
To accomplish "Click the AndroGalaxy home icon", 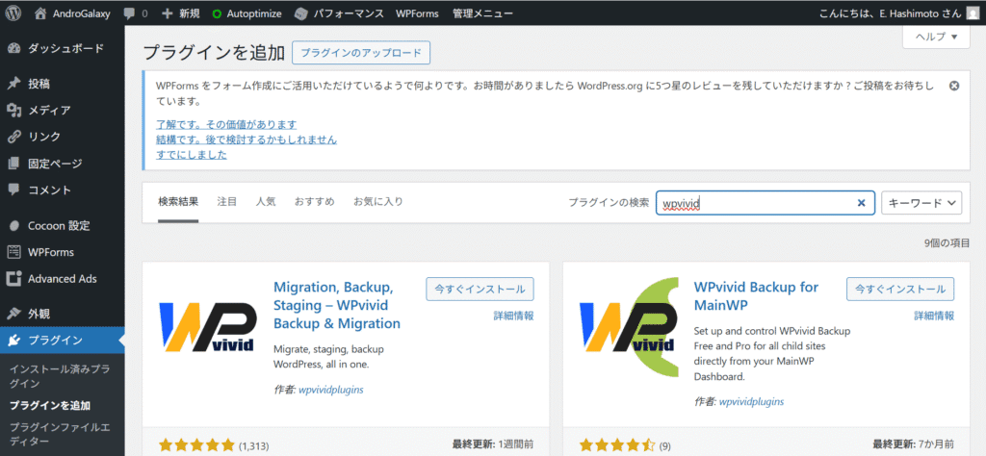I will point(40,13).
